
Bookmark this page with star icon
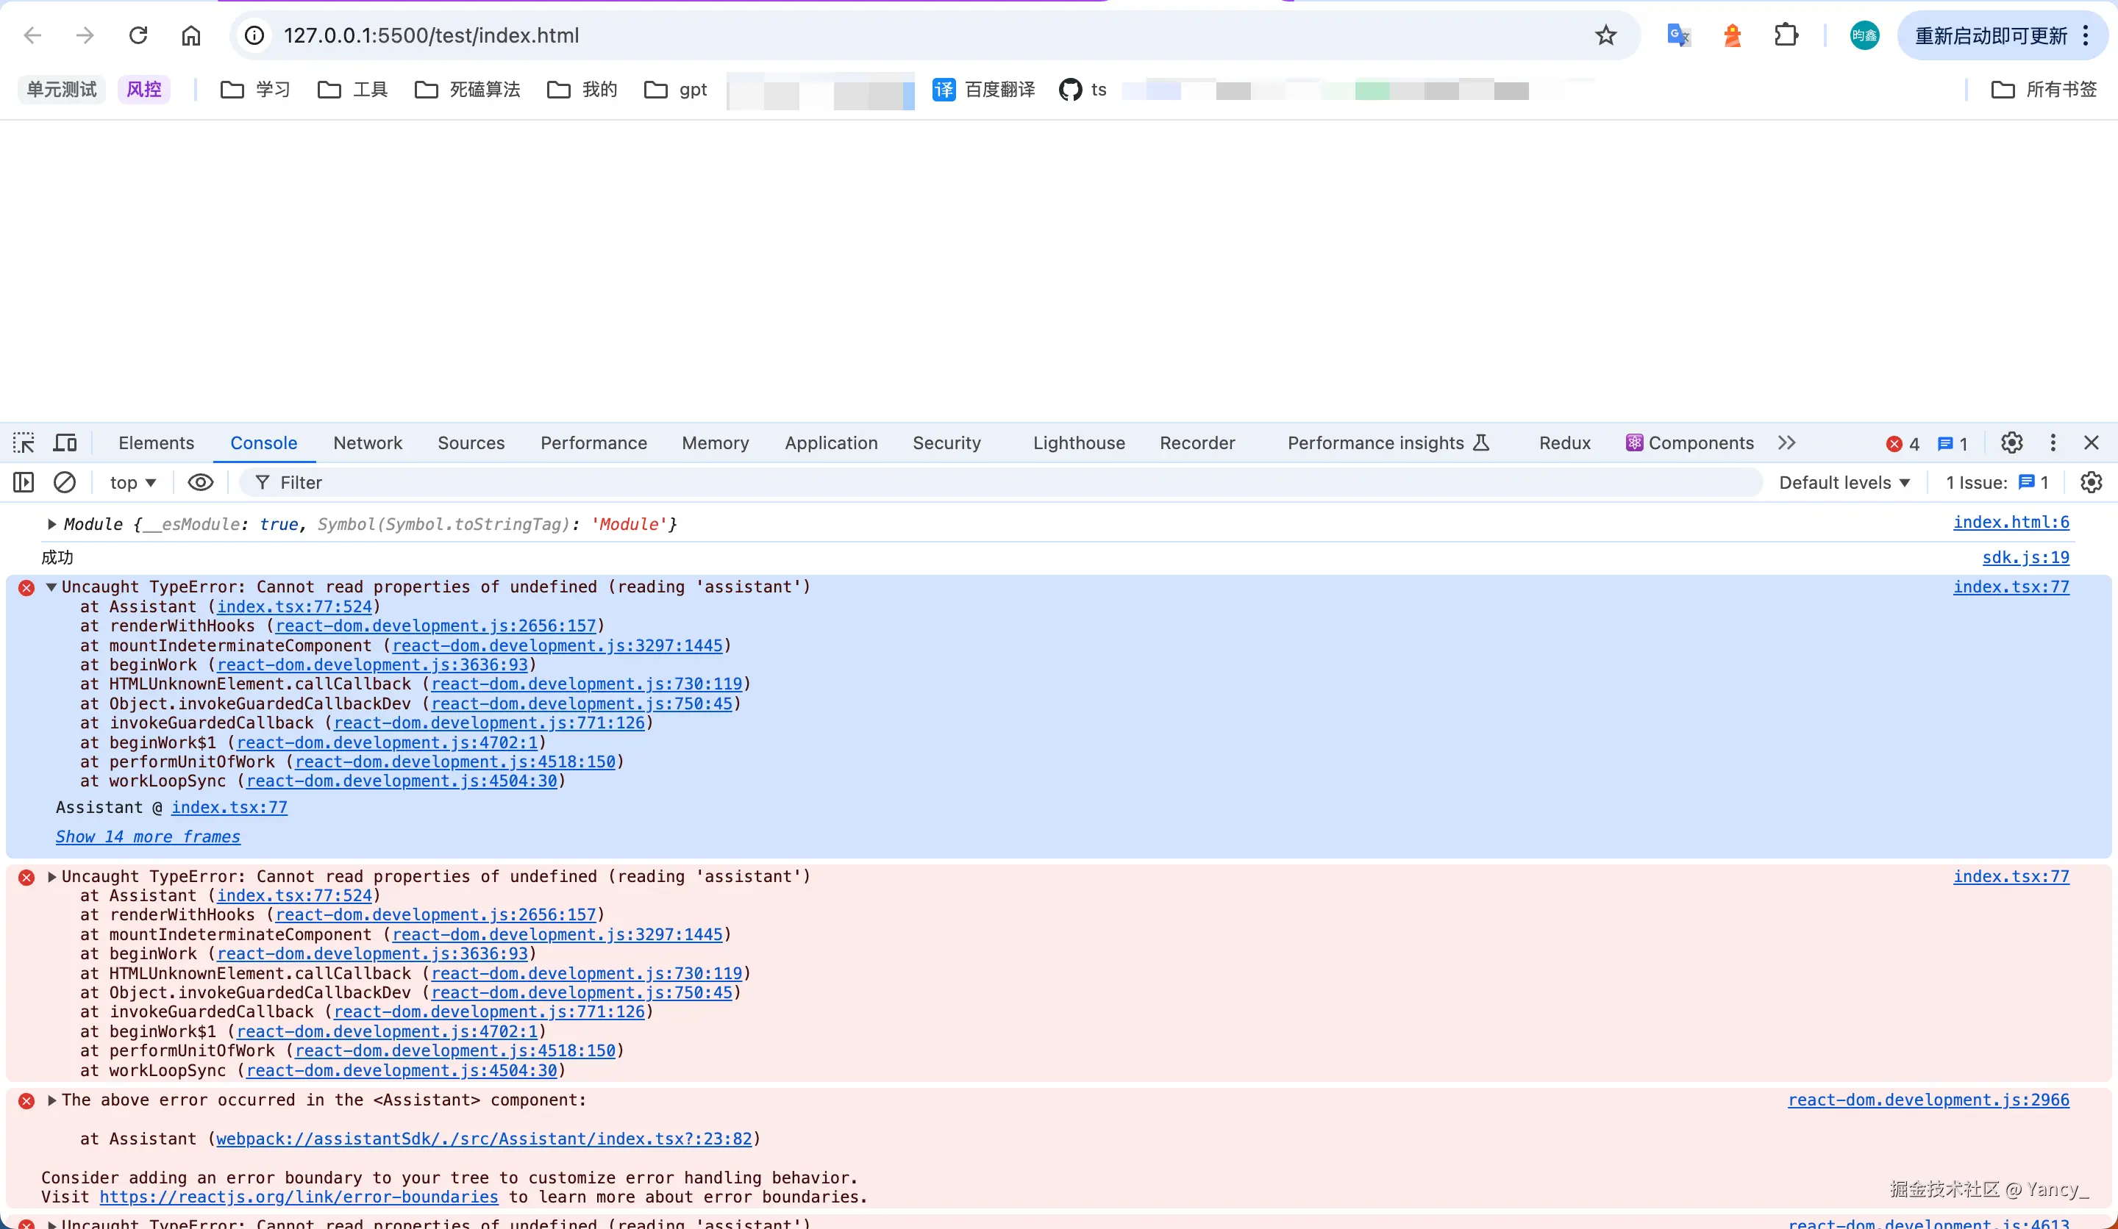pos(1605,35)
